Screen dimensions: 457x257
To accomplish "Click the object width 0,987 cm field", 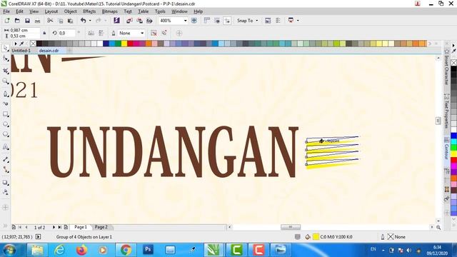I will 25,30.
